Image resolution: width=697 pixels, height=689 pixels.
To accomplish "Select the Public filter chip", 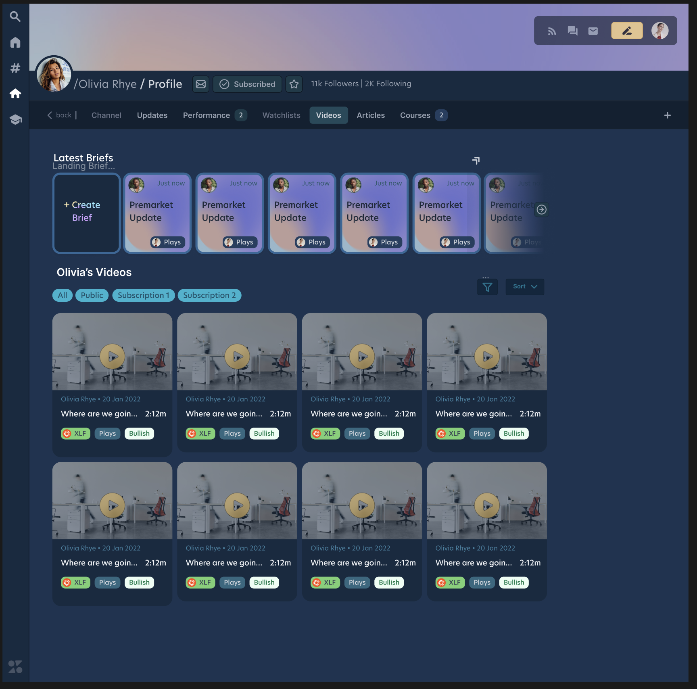I will 92,295.
